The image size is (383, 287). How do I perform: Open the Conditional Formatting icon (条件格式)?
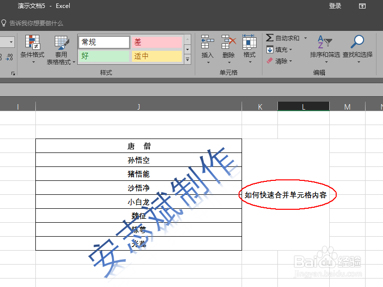tap(32, 42)
